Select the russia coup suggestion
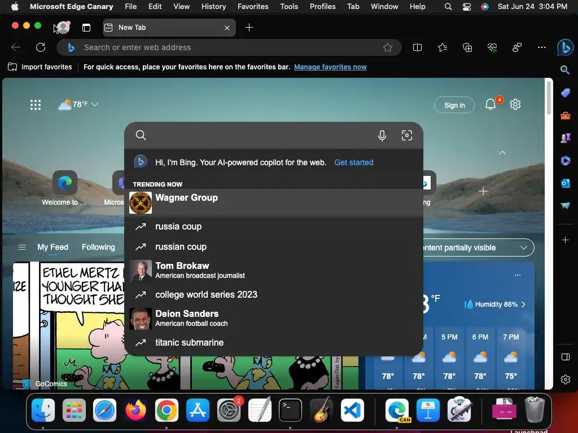Screen dimensions: 578x433 coord(274,227)
